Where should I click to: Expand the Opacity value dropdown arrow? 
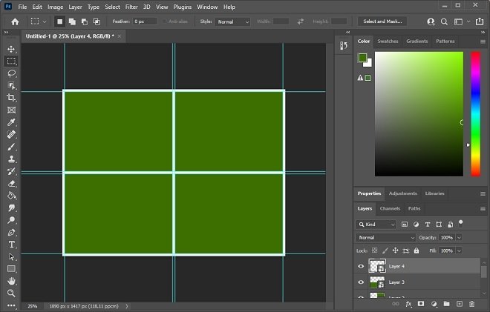click(459, 237)
